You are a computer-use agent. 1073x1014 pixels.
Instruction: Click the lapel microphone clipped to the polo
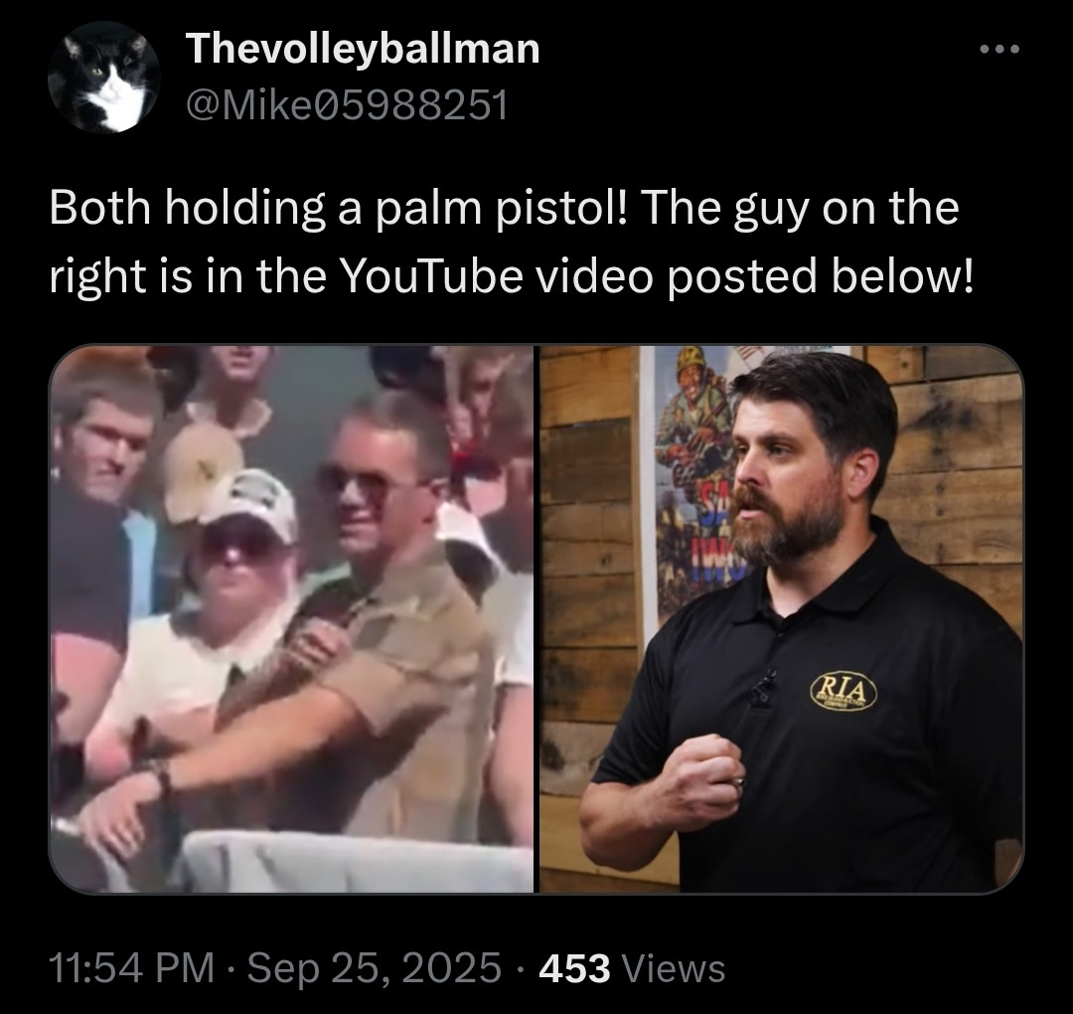(762, 689)
